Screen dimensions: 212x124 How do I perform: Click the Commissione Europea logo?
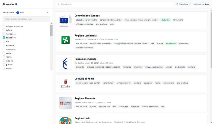click(65, 20)
